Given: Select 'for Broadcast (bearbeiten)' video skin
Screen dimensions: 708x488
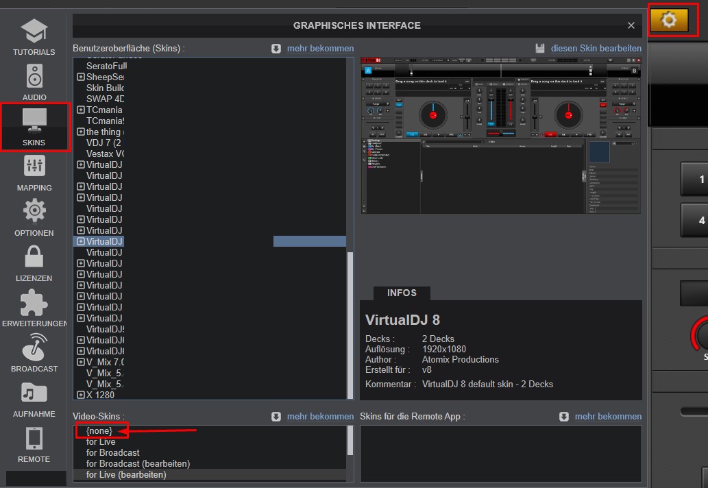Looking at the screenshot, I should point(138,463).
